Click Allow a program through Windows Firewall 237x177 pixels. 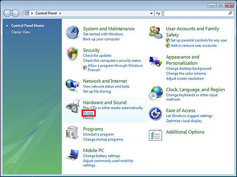click(x=115, y=67)
